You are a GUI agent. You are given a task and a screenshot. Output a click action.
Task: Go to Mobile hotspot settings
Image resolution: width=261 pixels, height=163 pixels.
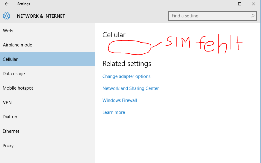click(48, 88)
